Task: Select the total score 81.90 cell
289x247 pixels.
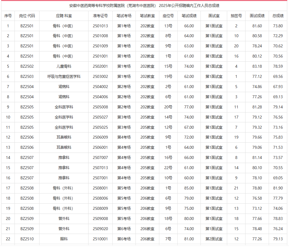Action: pos(278,188)
